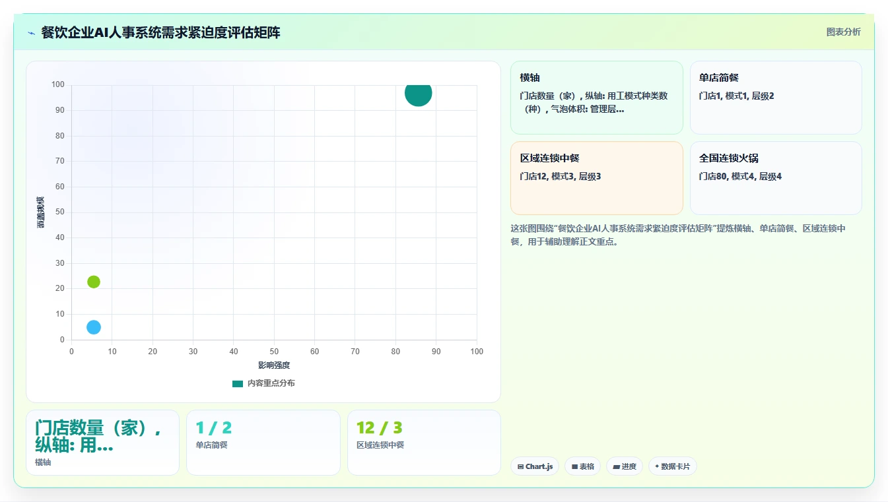Click 门店12, 模式3, 层级3 text
Viewport: 888px width, 502px height.
[x=560, y=176]
